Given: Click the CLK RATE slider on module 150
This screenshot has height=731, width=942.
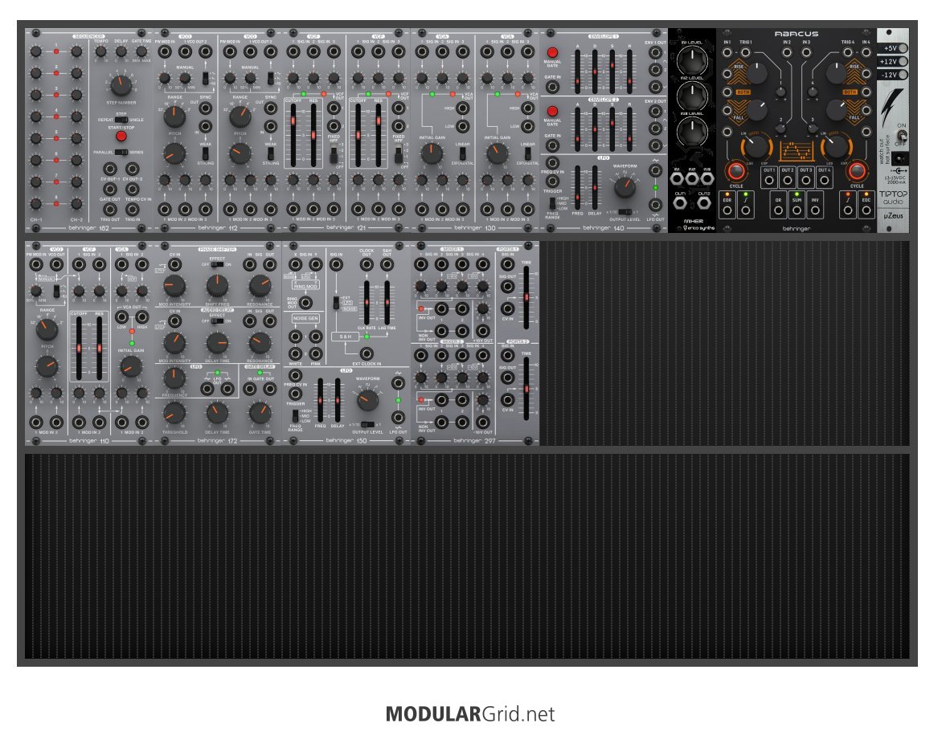Looking at the screenshot, I should pyautogui.click(x=367, y=303).
